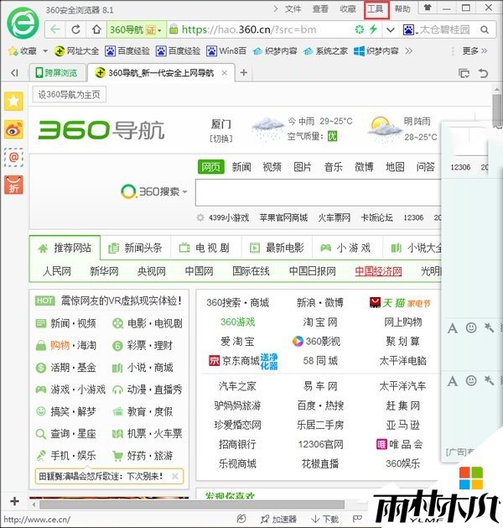Viewport: 503px width, 528px height.
Task: Open the 淘宝网 link
Action: tap(320, 322)
